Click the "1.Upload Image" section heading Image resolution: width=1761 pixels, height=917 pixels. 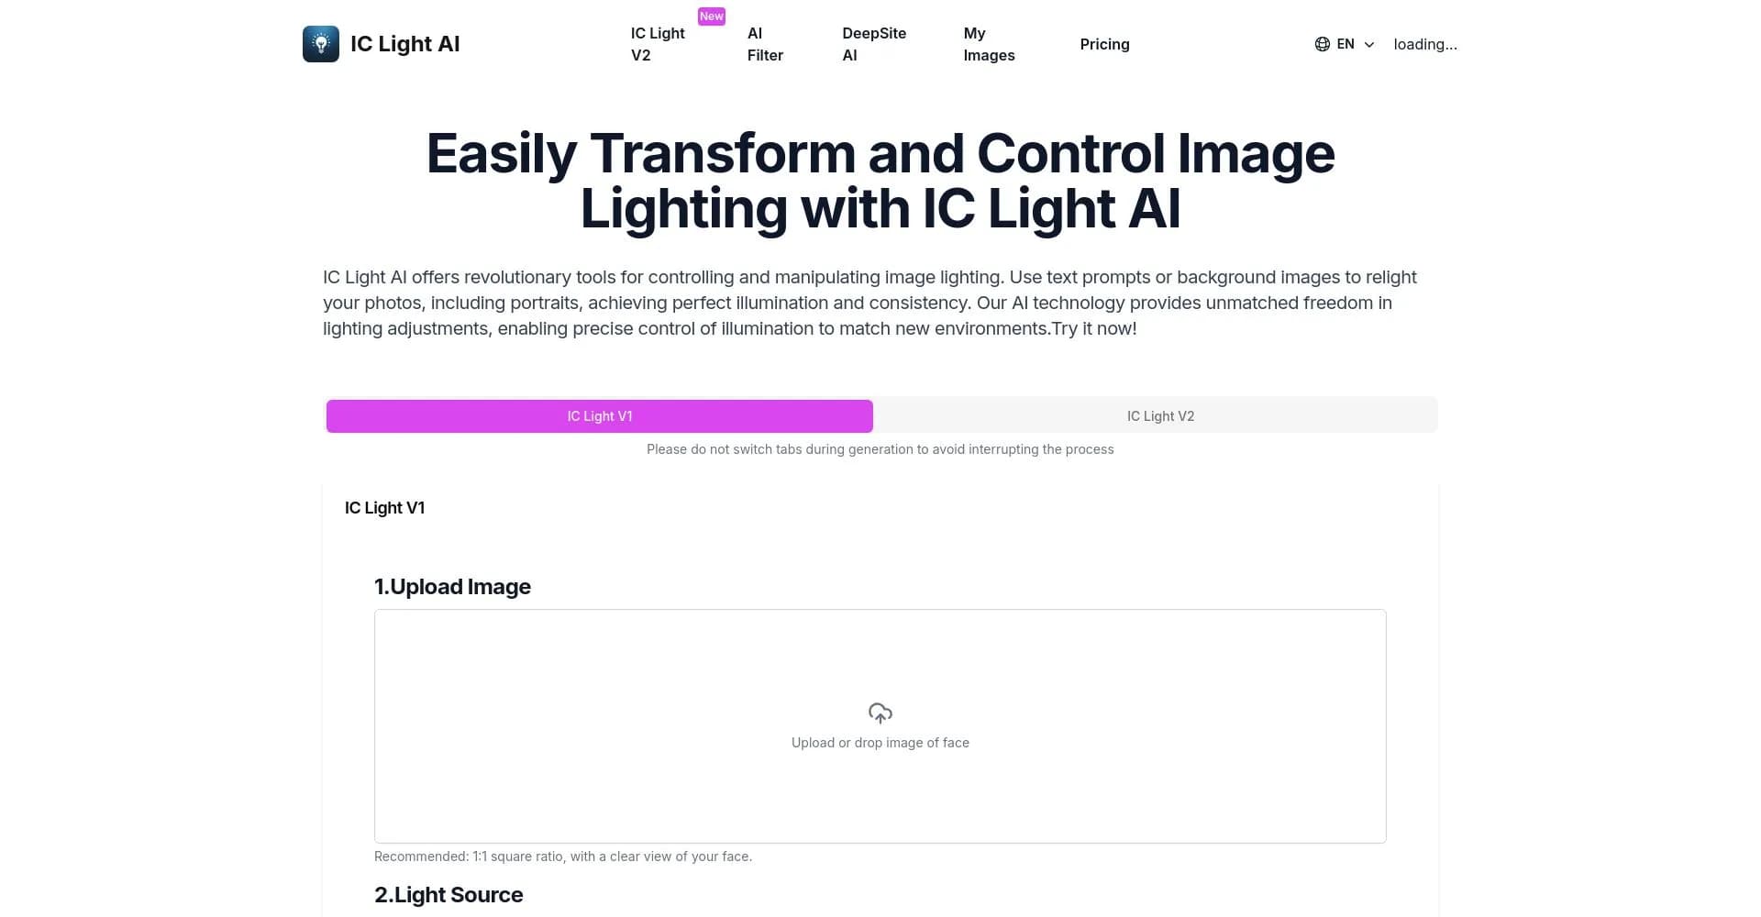tap(452, 587)
